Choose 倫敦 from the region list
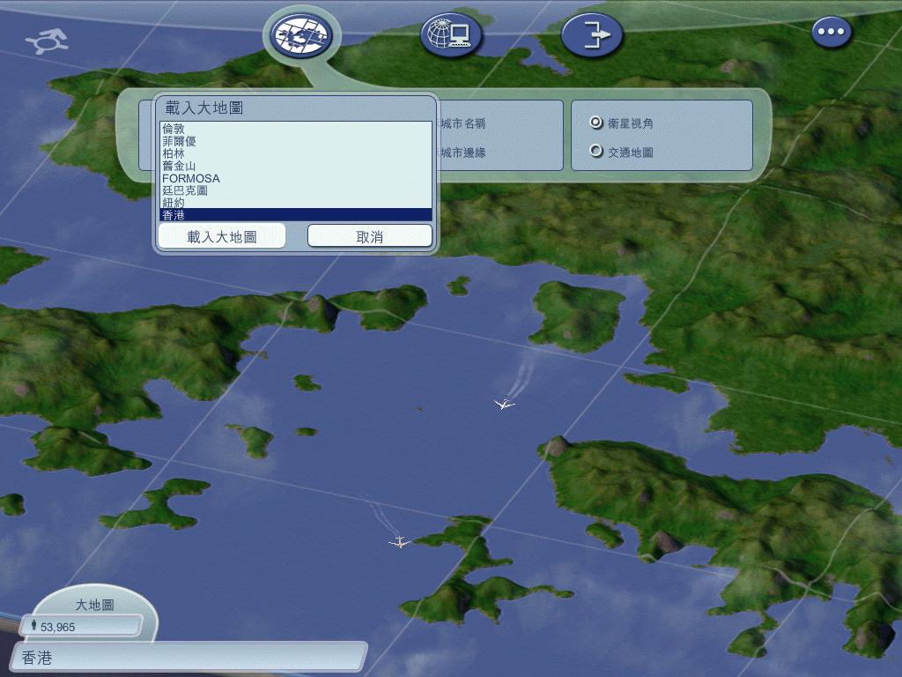The width and height of the screenshot is (902, 677). [174, 129]
